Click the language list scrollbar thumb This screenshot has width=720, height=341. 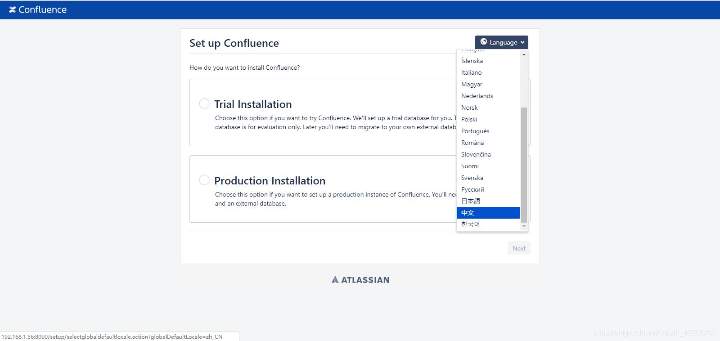524,165
